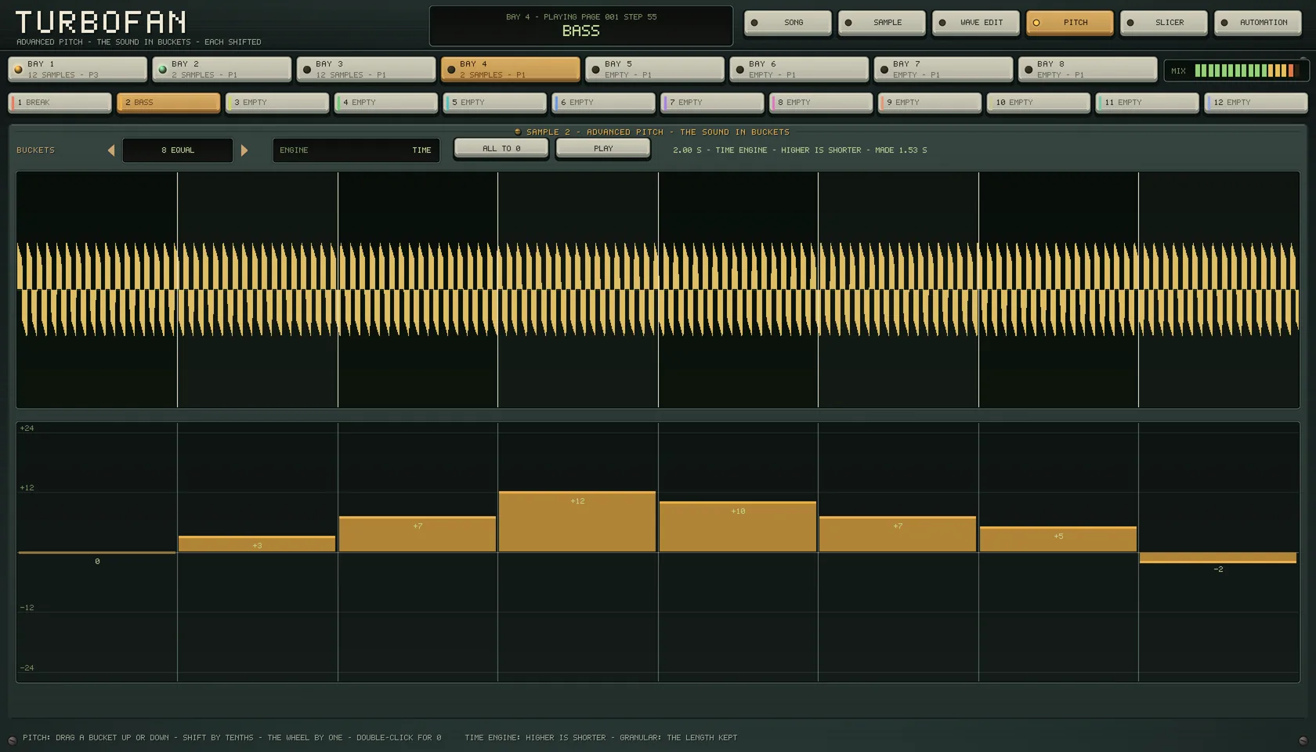Click the 0 pitch bucket line
Viewport: 1316px width, 752px height.
[x=97, y=552]
